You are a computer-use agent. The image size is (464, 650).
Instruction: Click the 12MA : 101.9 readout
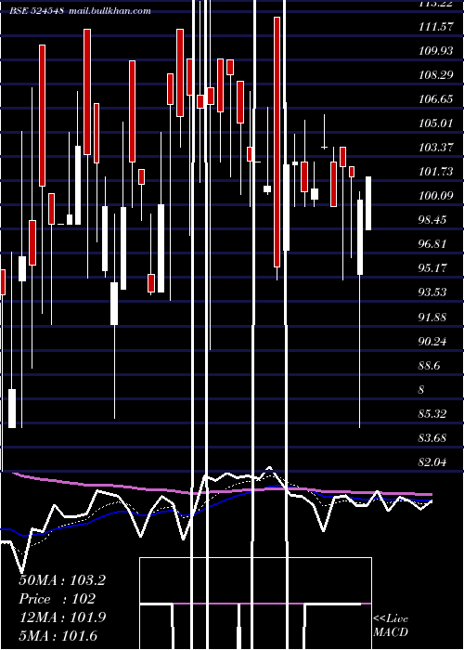[x=62, y=617]
